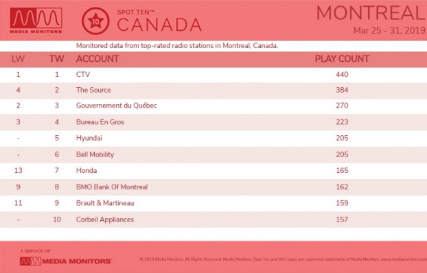Click the TW column header
Viewport: 427px width, 273px height.
click(57, 59)
